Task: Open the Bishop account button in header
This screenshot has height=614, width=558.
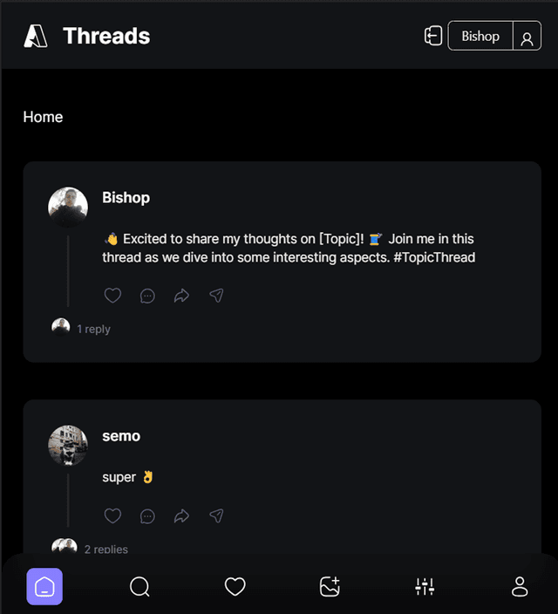Action: (480, 36)
